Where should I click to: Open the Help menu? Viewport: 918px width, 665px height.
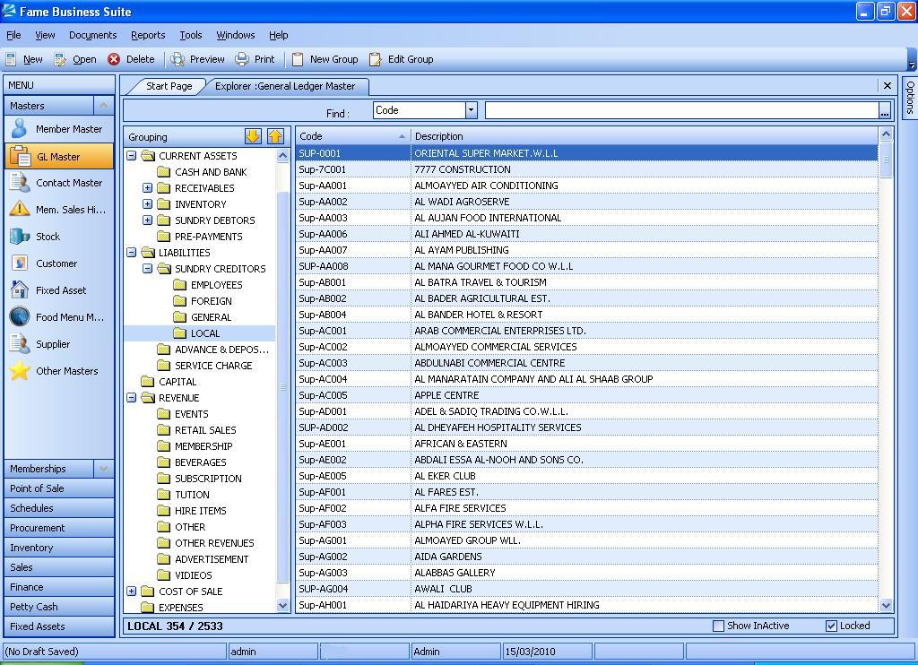tap(279, 35)
